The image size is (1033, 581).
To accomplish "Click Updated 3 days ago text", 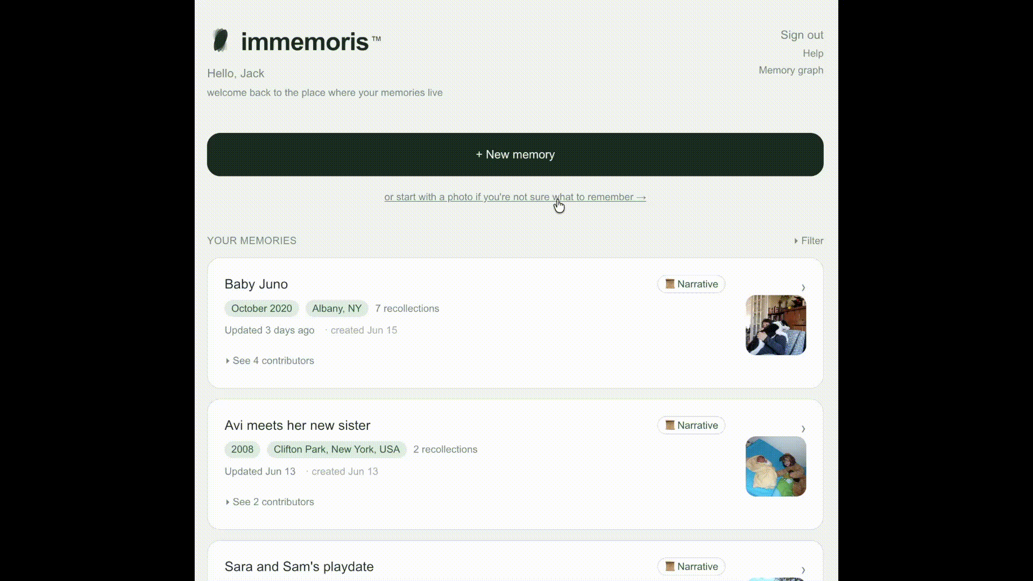I will tap(270, 330).
